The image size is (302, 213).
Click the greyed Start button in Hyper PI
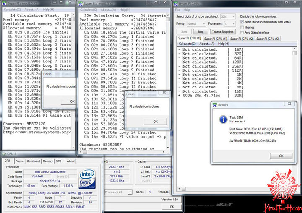(184, 32)
